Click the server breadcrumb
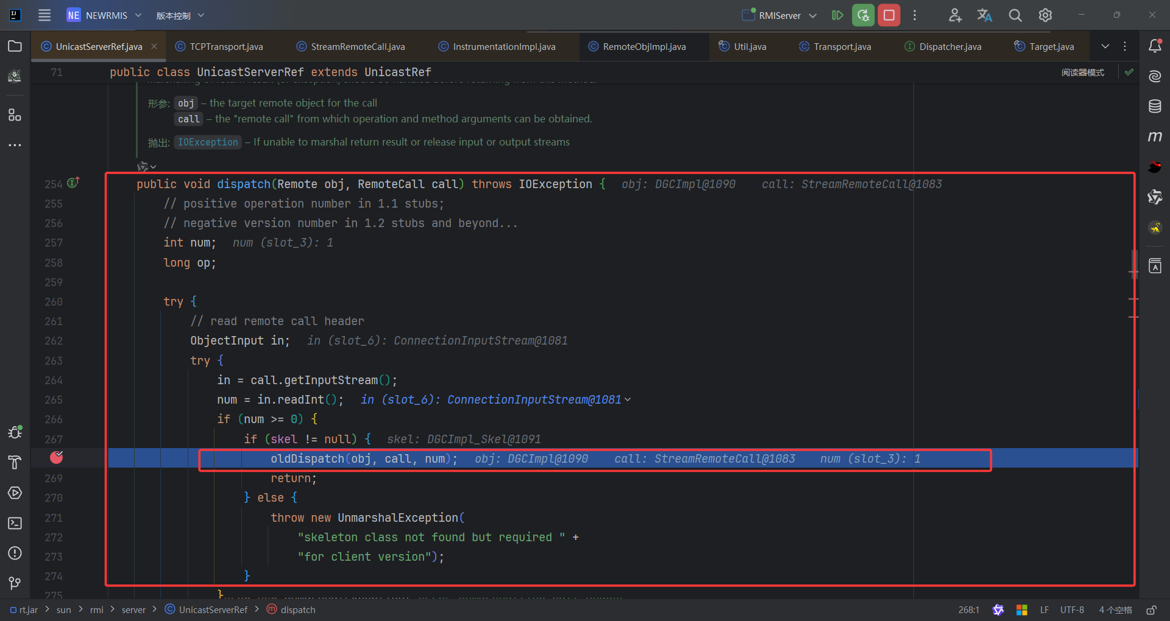Image resolution: width=1170 pixels, height=621 pixels. pyautogui.click(x=133, y=609)
